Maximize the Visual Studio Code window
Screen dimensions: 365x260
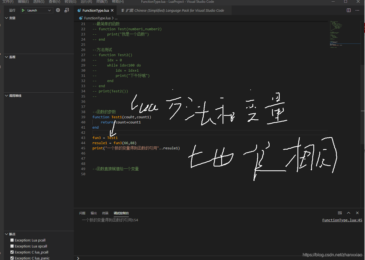[x=346, y=2]
